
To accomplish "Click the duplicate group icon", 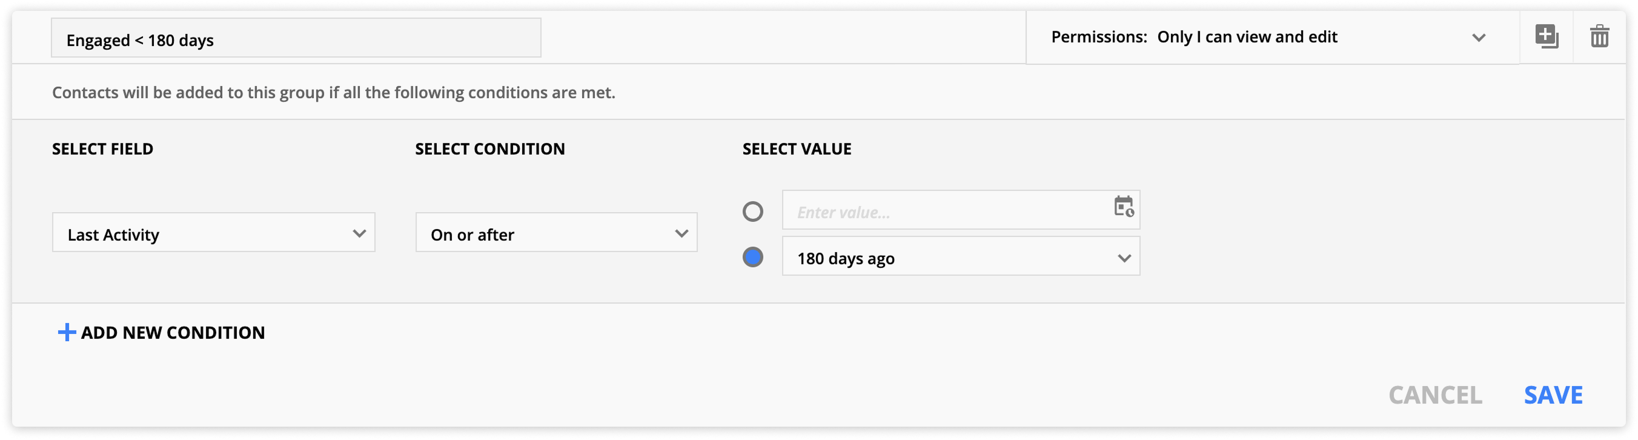I will pos(1546,36).
